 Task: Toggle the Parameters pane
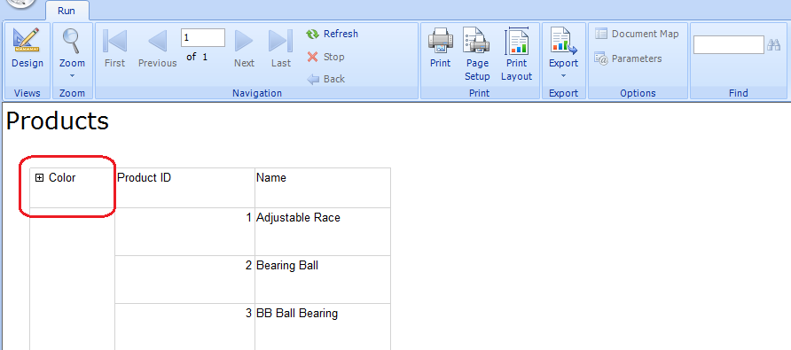click(627, 58)
